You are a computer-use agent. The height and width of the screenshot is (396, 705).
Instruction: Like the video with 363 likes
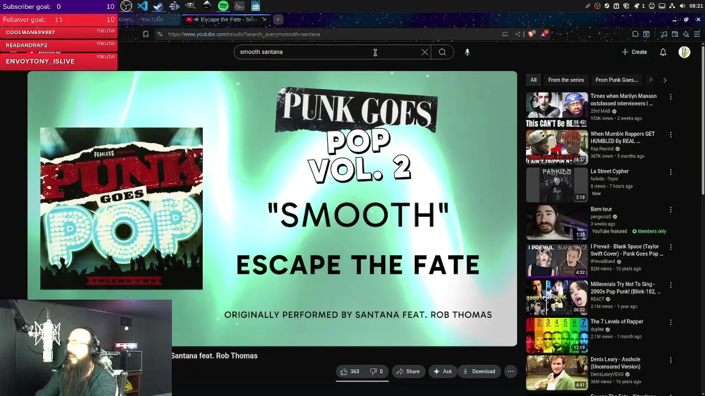350,372
